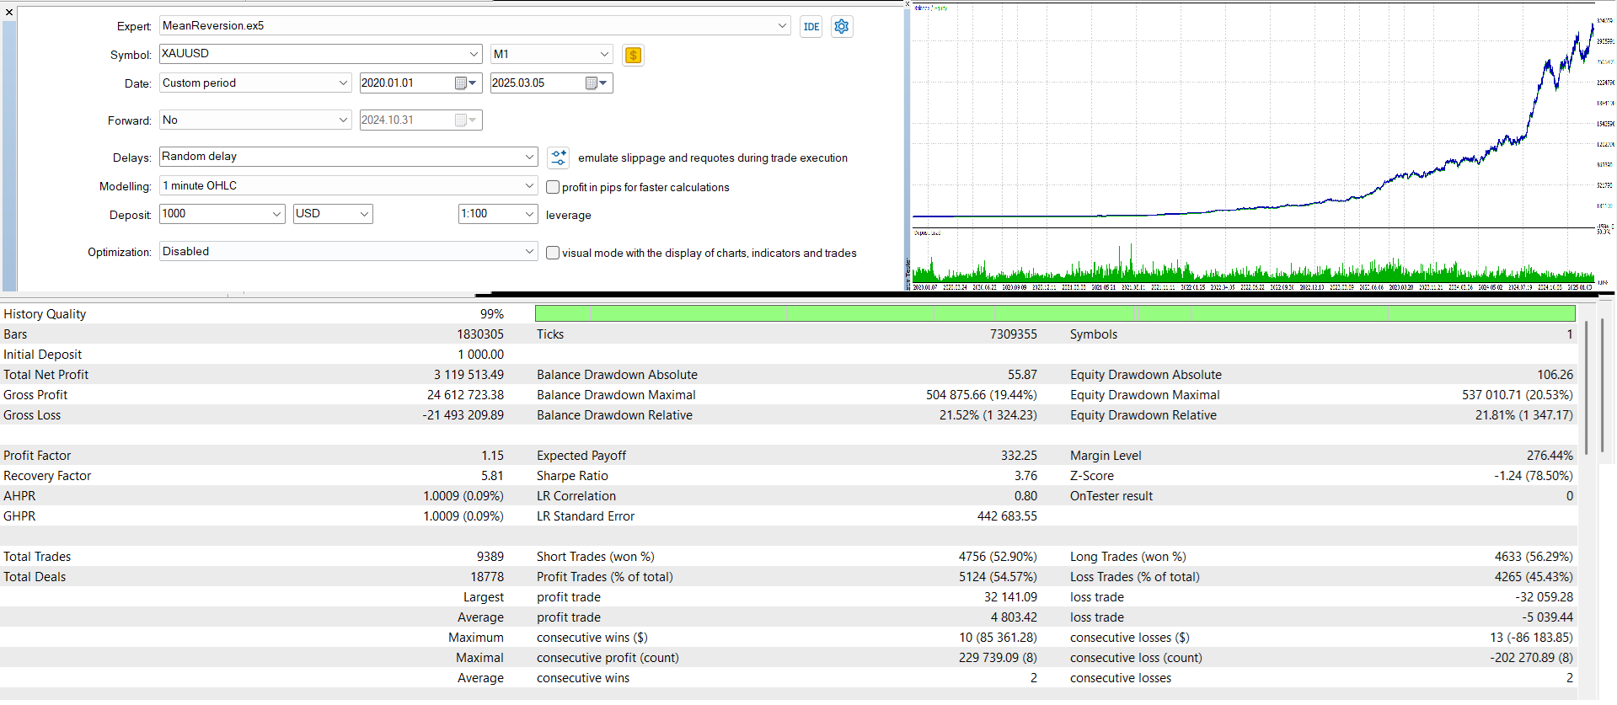Enable profit in pips for faster calculations
1617x705 pixels.
[553, 187]
